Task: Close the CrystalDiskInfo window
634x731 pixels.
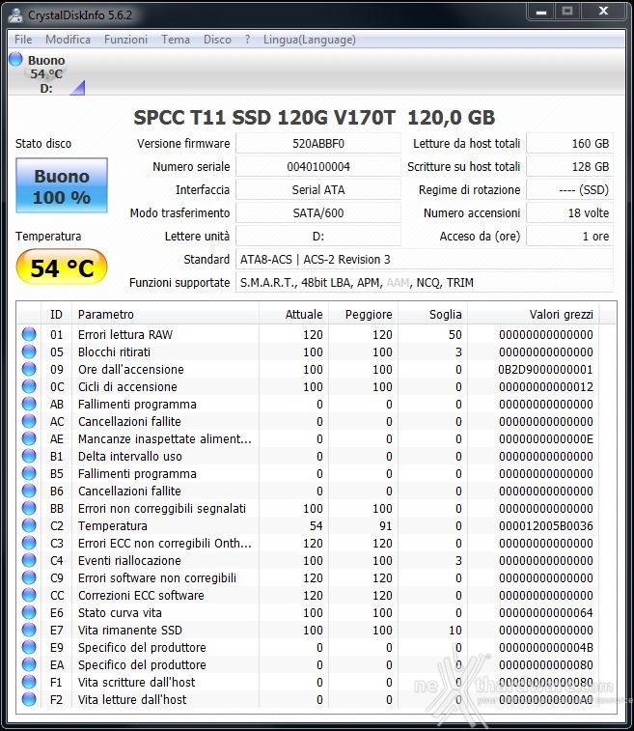Action: [603, 12]
